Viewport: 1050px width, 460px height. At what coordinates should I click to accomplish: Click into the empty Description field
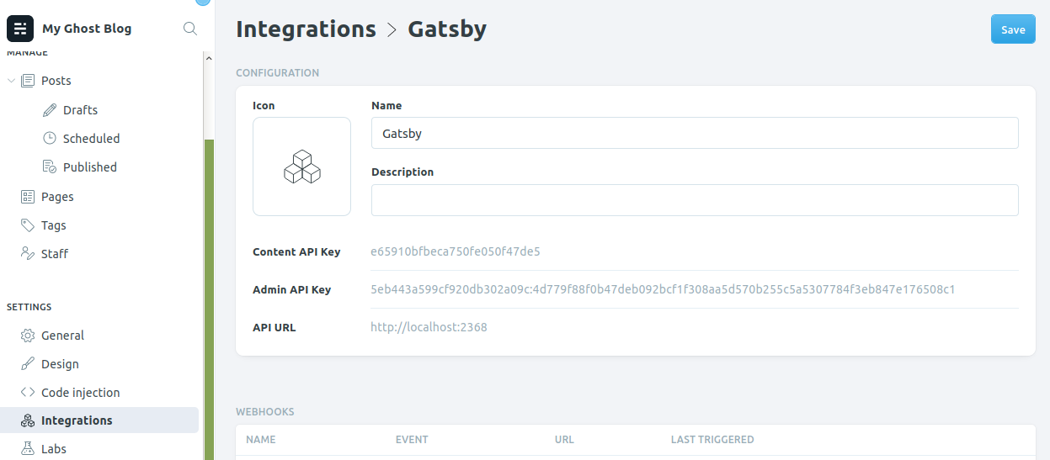695,200
